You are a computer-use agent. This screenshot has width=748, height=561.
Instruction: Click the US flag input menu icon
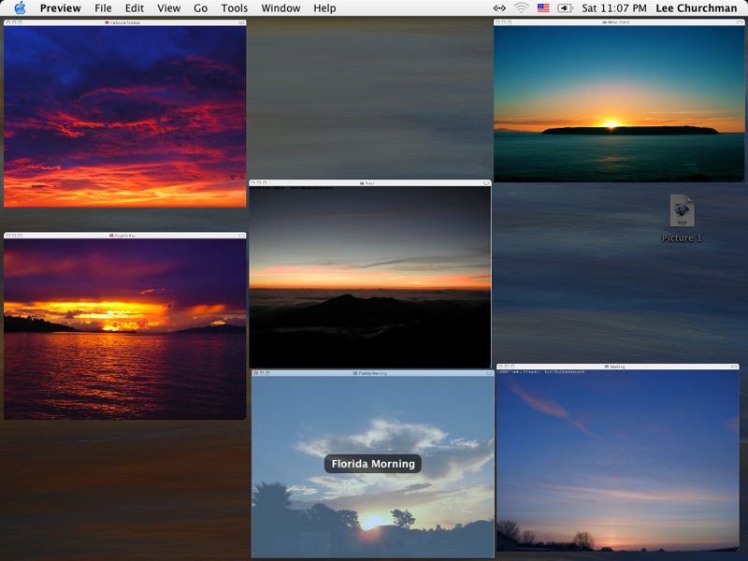543,8
